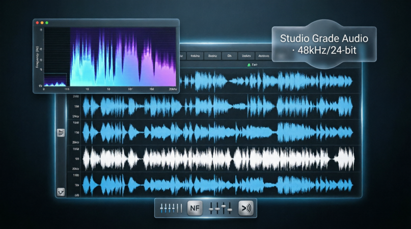
Task: Open the small blue equalizer bars icon
Action: click(171, 208)
